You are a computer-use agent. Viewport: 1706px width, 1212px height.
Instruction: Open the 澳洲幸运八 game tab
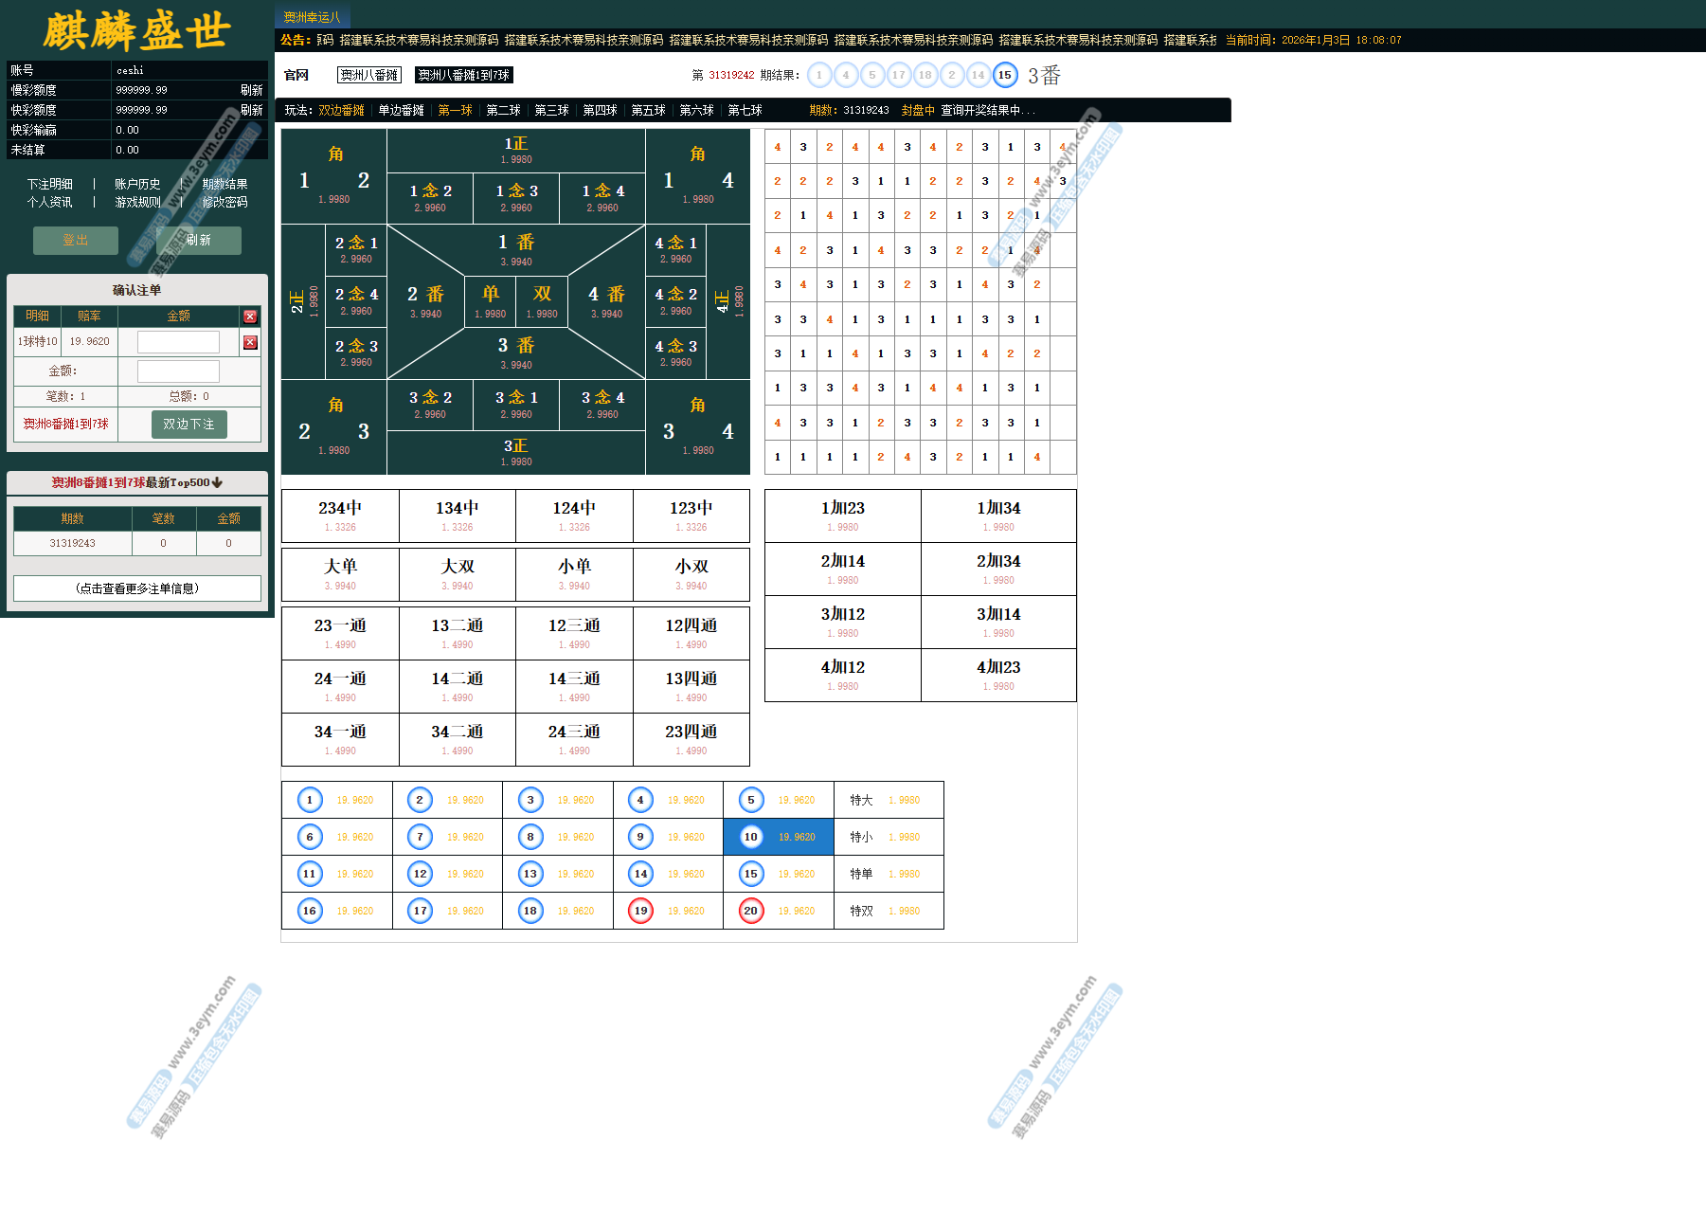tap(312, 17)
